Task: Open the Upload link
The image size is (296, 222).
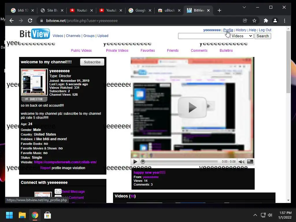Action: (x=103, y=36)
